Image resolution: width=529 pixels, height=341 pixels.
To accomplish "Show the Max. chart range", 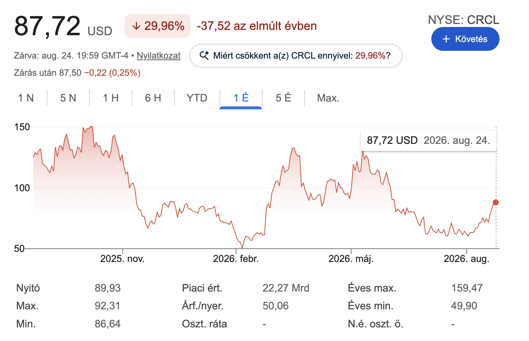I will tap(328, 98).
